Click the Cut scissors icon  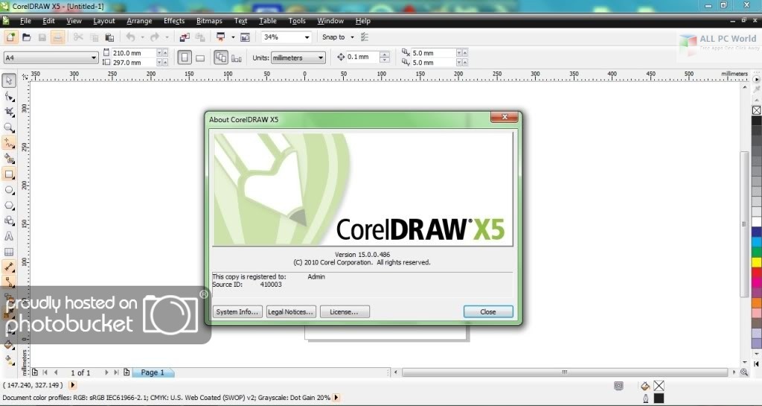point(78,37)
